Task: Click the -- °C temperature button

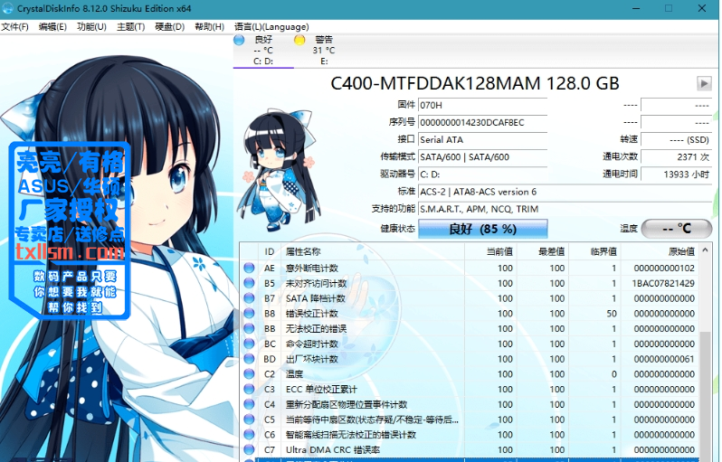Action: (x=677, y=229)
